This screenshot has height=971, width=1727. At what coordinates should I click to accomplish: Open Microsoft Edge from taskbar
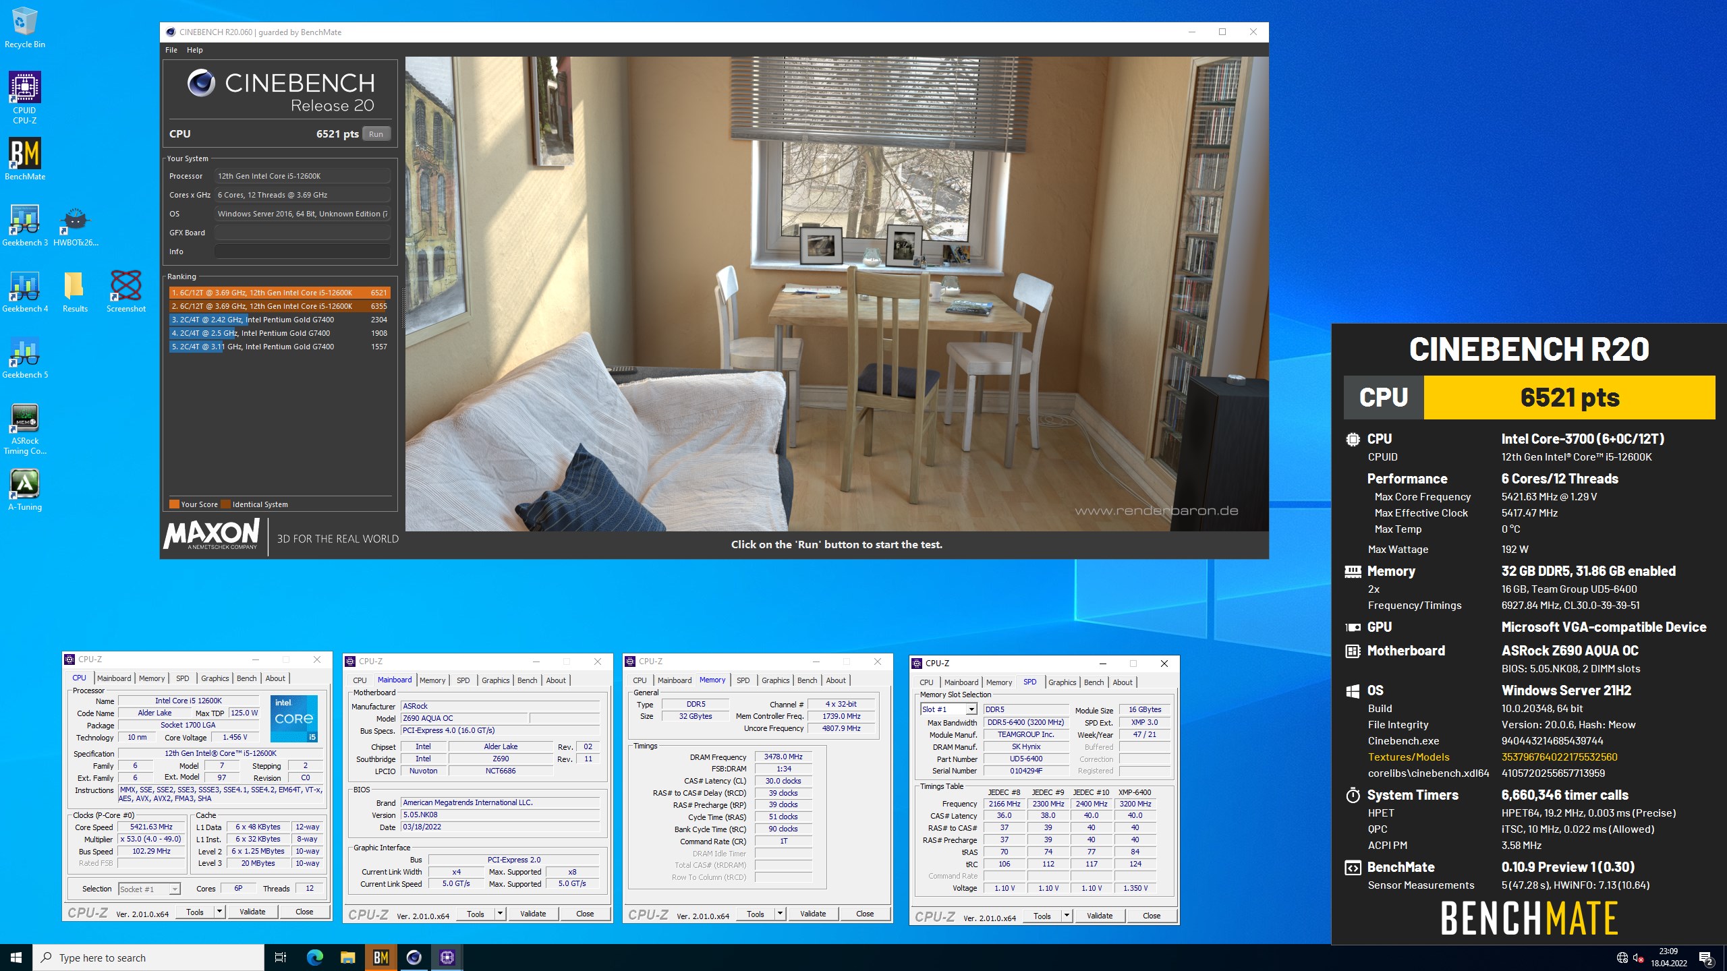click(314, 958)
